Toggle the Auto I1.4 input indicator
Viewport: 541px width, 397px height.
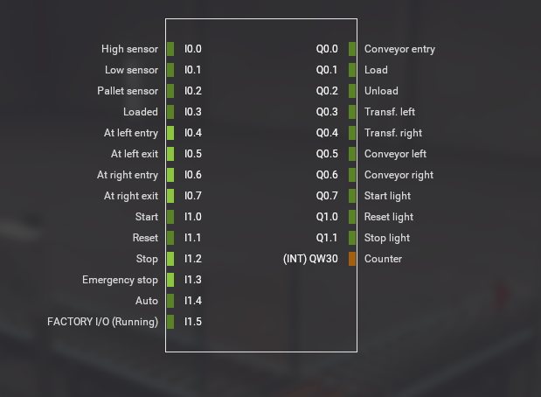point(170,301)
